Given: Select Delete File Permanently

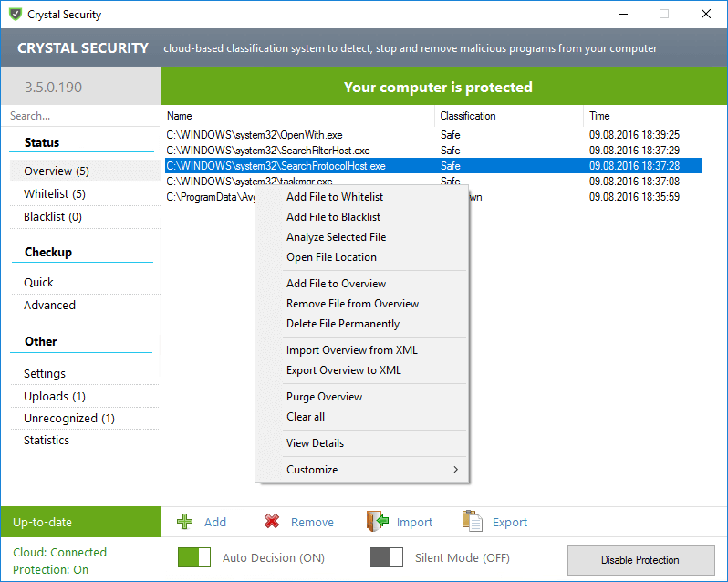Looking at the screenshot, I should 361,324.
